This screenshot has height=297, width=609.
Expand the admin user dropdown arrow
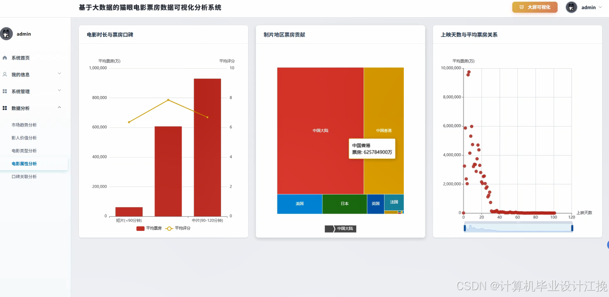point(600,7)
